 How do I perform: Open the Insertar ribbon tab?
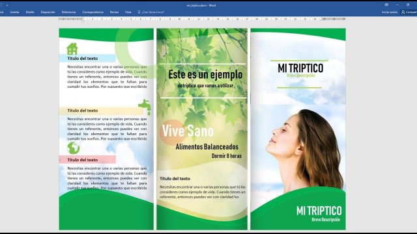pyautogui.click(x=14, y=12)
